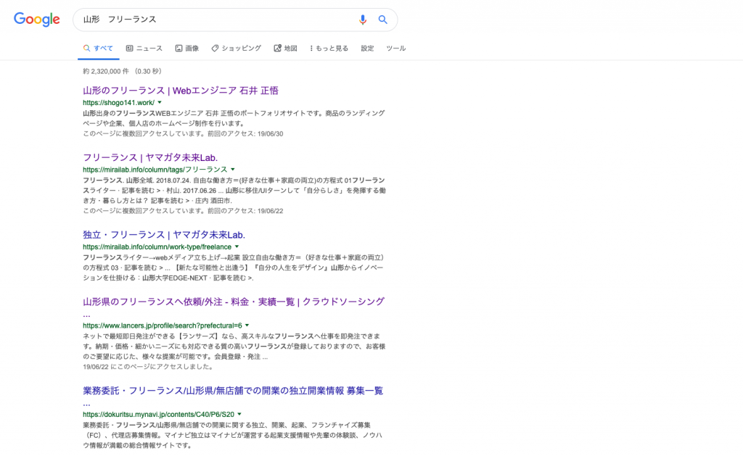Image resolution: width=743 pixels, height=456 pixels.
Task: Open result 山形のフリーランス Webエンジニア 石井 正悟
Action: pos(181,91)
